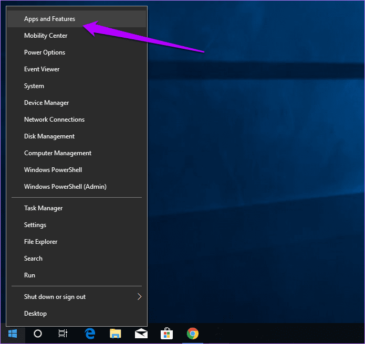365x344 pixels.
Task: Open Apps and Features menu entry
Action: pos(77,19)
